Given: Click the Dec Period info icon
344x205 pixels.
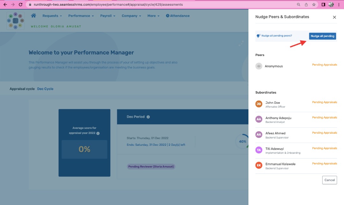Looking at the screenshot, I should point(147,117).
